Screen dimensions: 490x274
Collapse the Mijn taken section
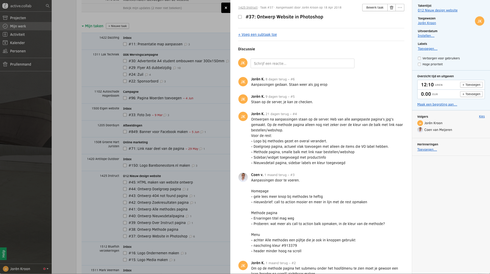(x=83, y=26)
